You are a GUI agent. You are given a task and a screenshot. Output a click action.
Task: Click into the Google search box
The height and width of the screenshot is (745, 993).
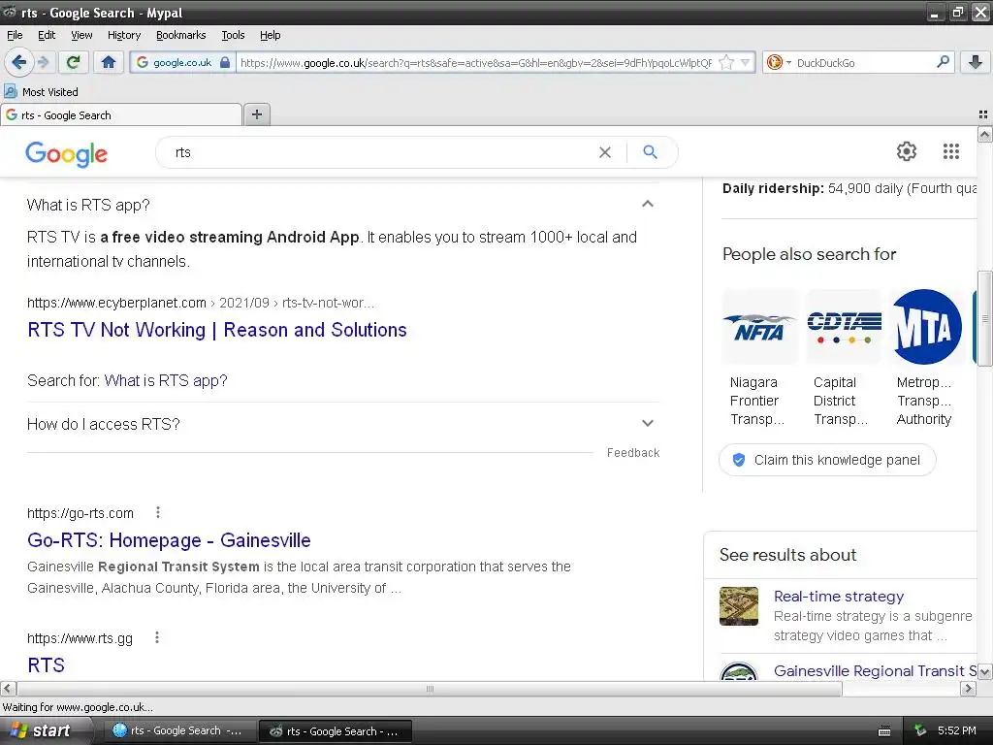380,152
